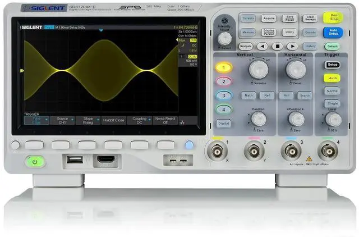This screenshot has width=359, height=237.
Task: Push the vertical Position knob to zero
Action: [259, 119]
